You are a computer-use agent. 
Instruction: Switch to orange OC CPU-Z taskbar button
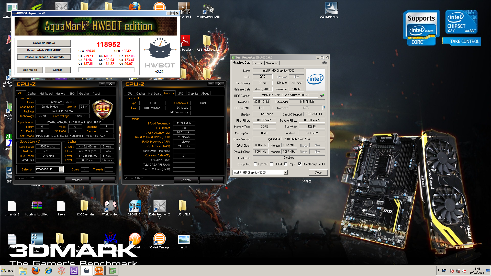(99, 271)
